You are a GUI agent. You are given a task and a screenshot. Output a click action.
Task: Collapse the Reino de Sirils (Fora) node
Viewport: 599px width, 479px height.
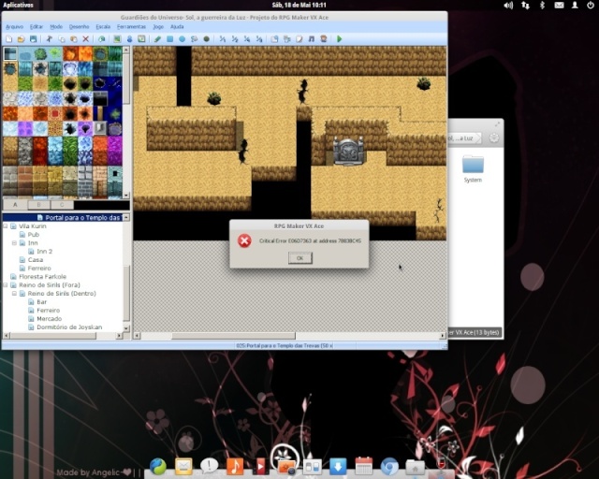point(6,285)
